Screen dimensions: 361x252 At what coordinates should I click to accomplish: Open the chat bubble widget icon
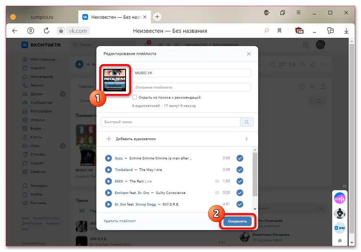tap(340, 241)
